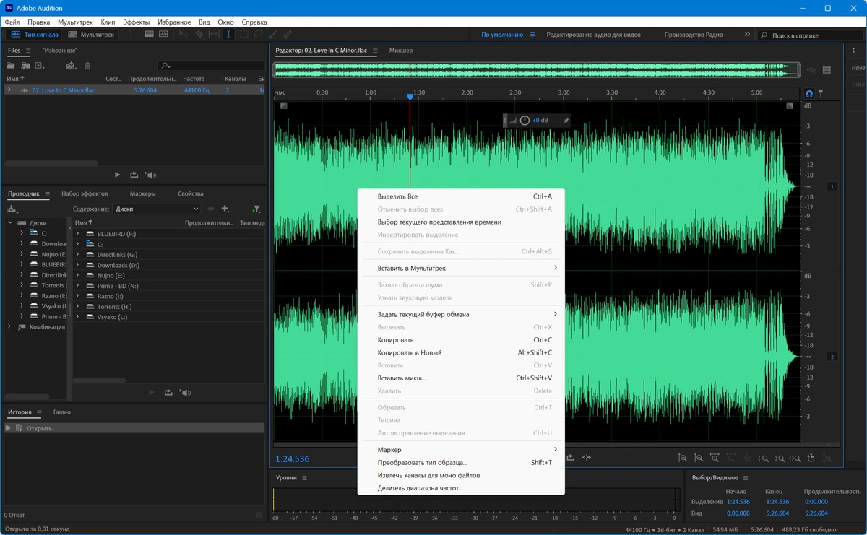Choose Выделить Все from context menu
The height and width of the screenshot is (535, 867).
pyautogui.click(x=461, y=196)
